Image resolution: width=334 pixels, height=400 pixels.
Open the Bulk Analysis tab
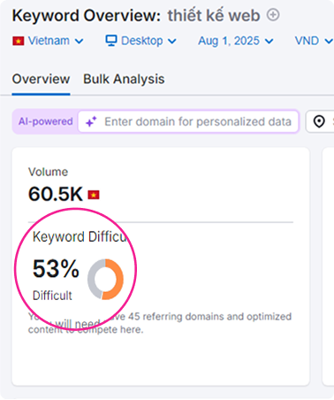tap(124, 79)
